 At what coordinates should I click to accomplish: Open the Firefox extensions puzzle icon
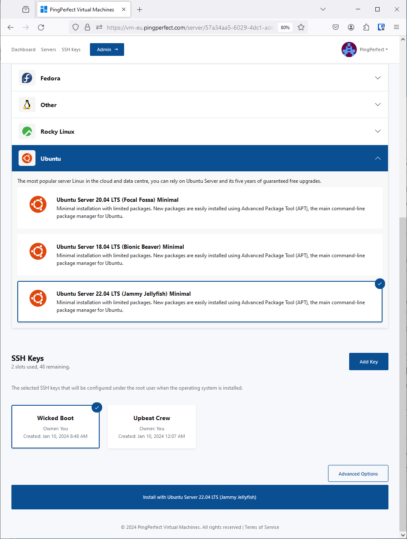pos(366,27)
